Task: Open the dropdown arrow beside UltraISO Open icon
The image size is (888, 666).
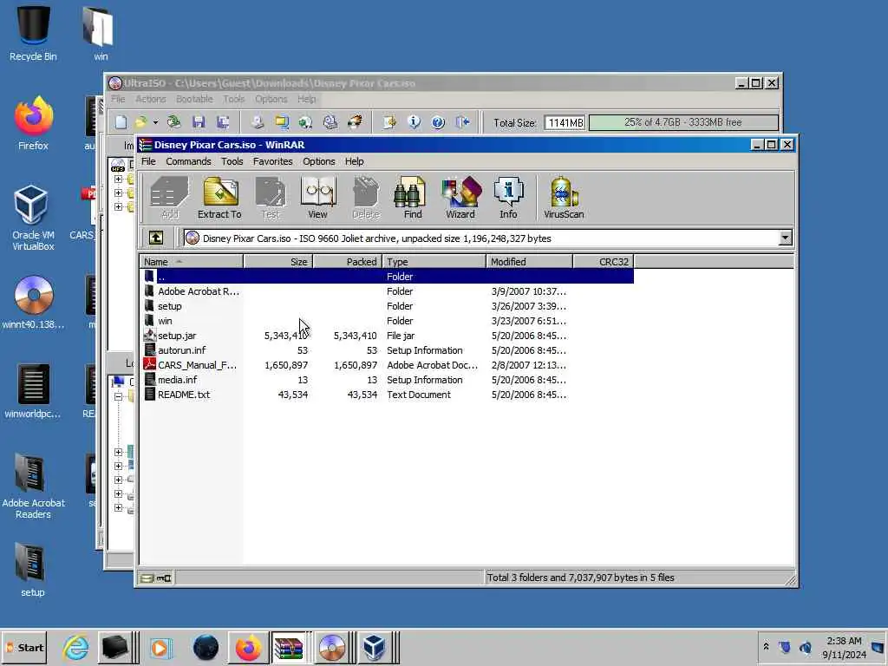Action: 155,121
